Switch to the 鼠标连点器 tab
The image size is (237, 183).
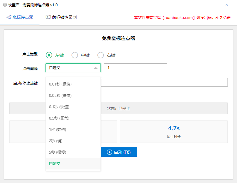[x=20, y=17]
